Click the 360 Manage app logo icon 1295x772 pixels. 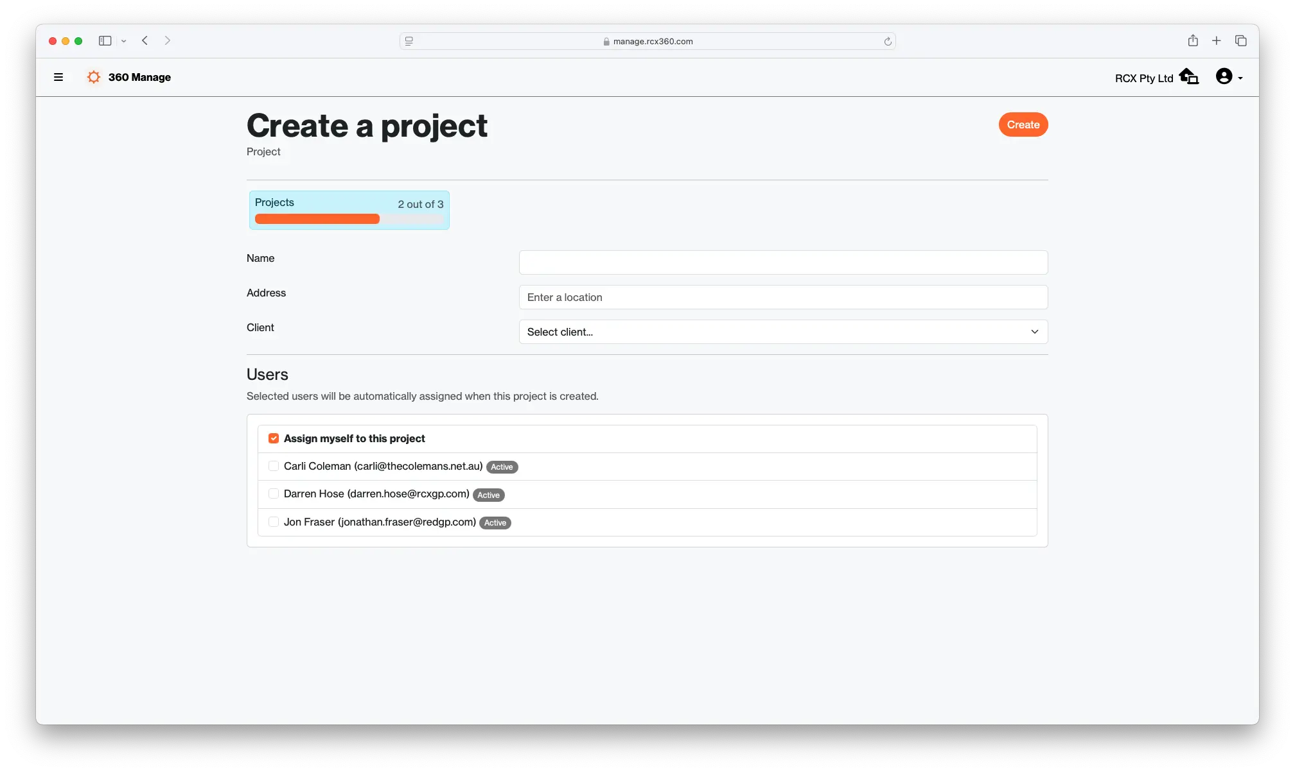pyautogui.click(x=94, y=77)
